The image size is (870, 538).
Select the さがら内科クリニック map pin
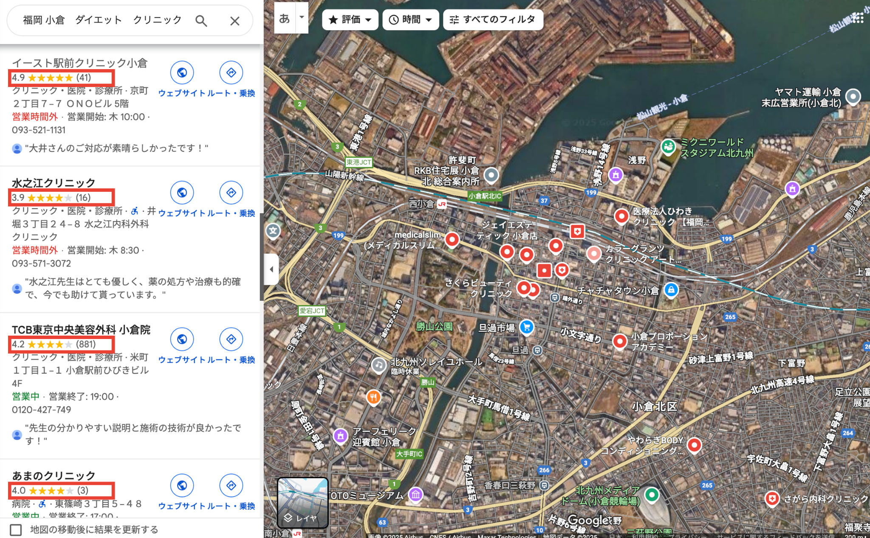click(x=772, y=499)
